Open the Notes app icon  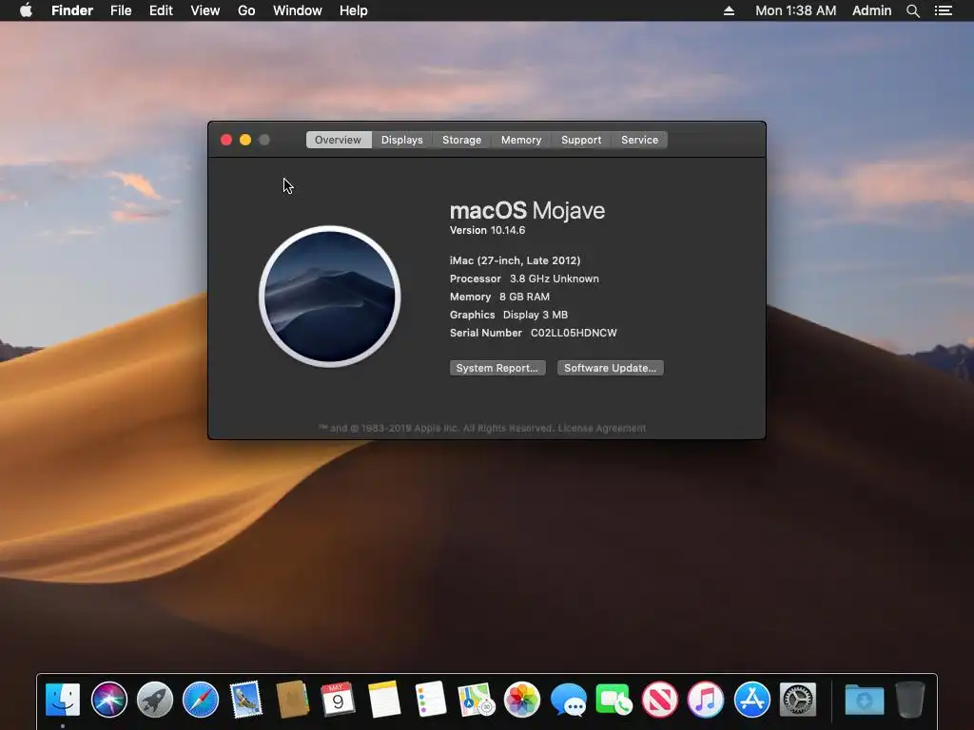[x=384, y=700]
